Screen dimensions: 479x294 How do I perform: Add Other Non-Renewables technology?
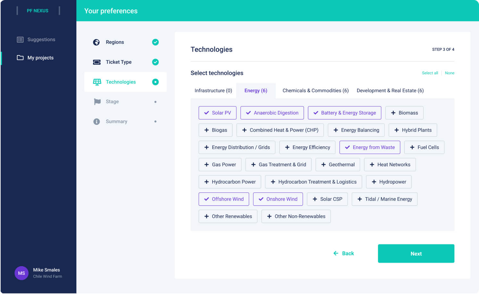click(x=296, y=216)
